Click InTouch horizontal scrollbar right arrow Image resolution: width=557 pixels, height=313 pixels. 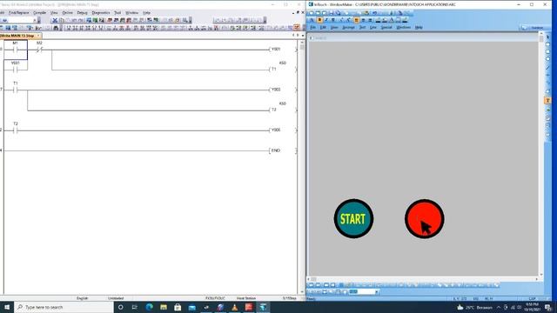pyautogui.click(x=537, y=279)
